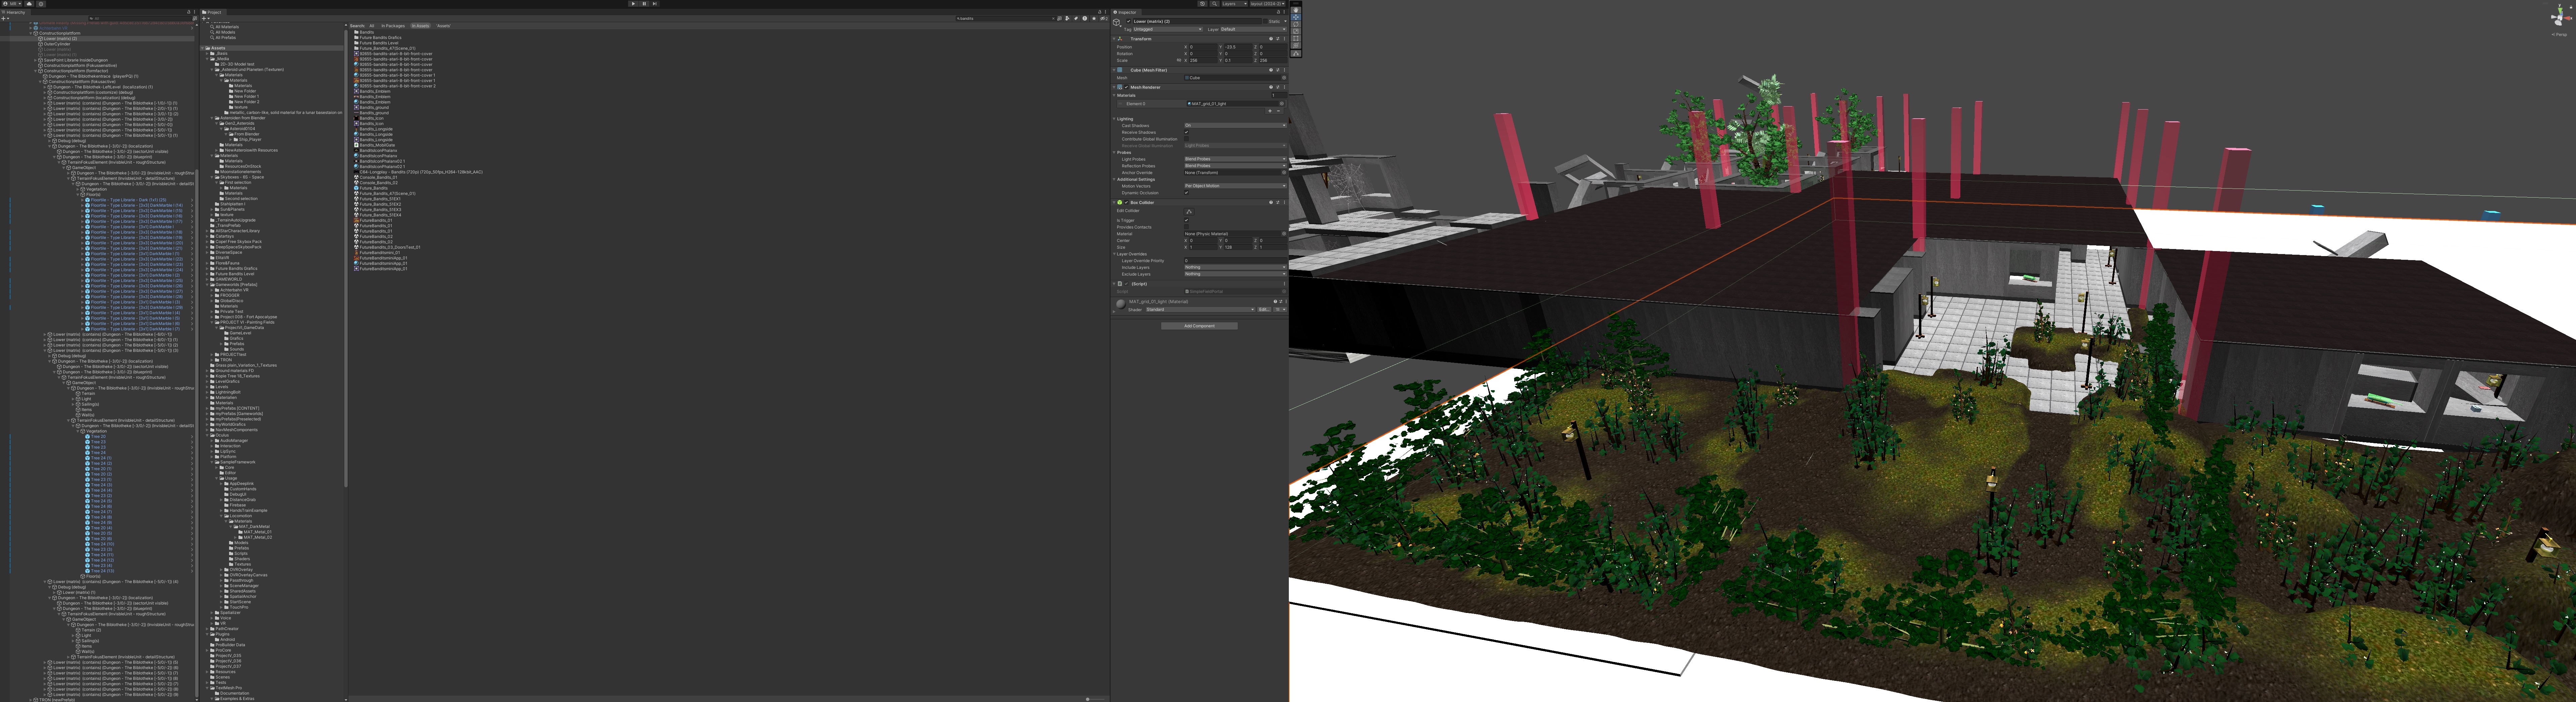Click the Step frame button
The height and width of the screenshot is (702, 2576).
click(655, 4)
